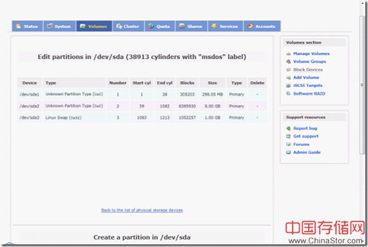The height and width of the screenshot is (247, 368).
Task: Click the 8.00 GB size cell
Action: click(213, 106)
